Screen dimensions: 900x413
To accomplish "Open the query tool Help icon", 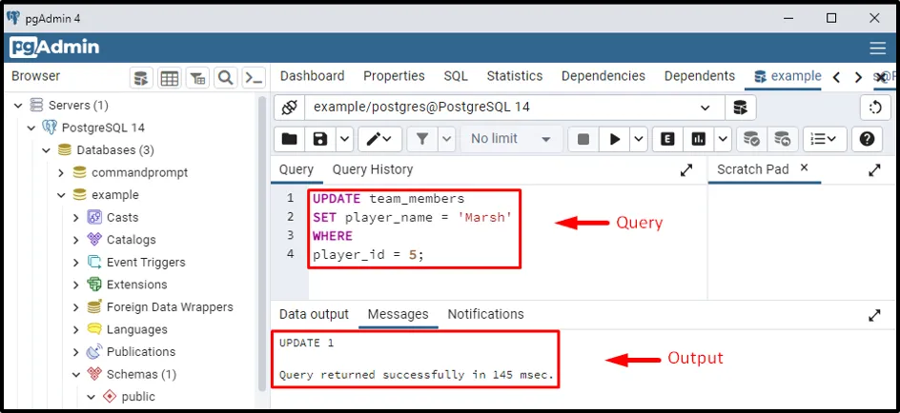I will pyautogui.click(x=867, y=139).
